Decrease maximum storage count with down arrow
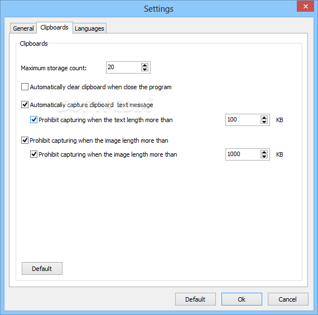 pos(145,70)
